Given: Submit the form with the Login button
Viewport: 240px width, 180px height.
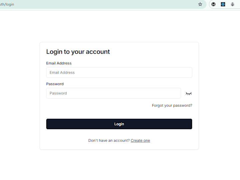Looking at the screenshot, I should (x=119, y=124).
